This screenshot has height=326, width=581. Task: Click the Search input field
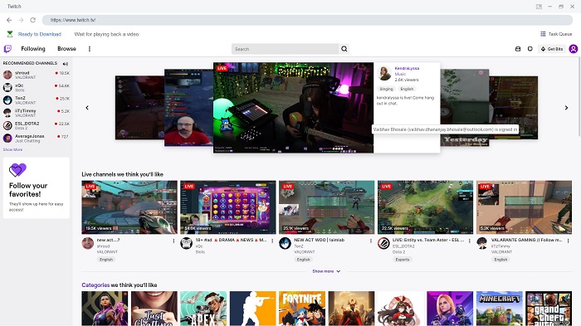coord(285,49)
